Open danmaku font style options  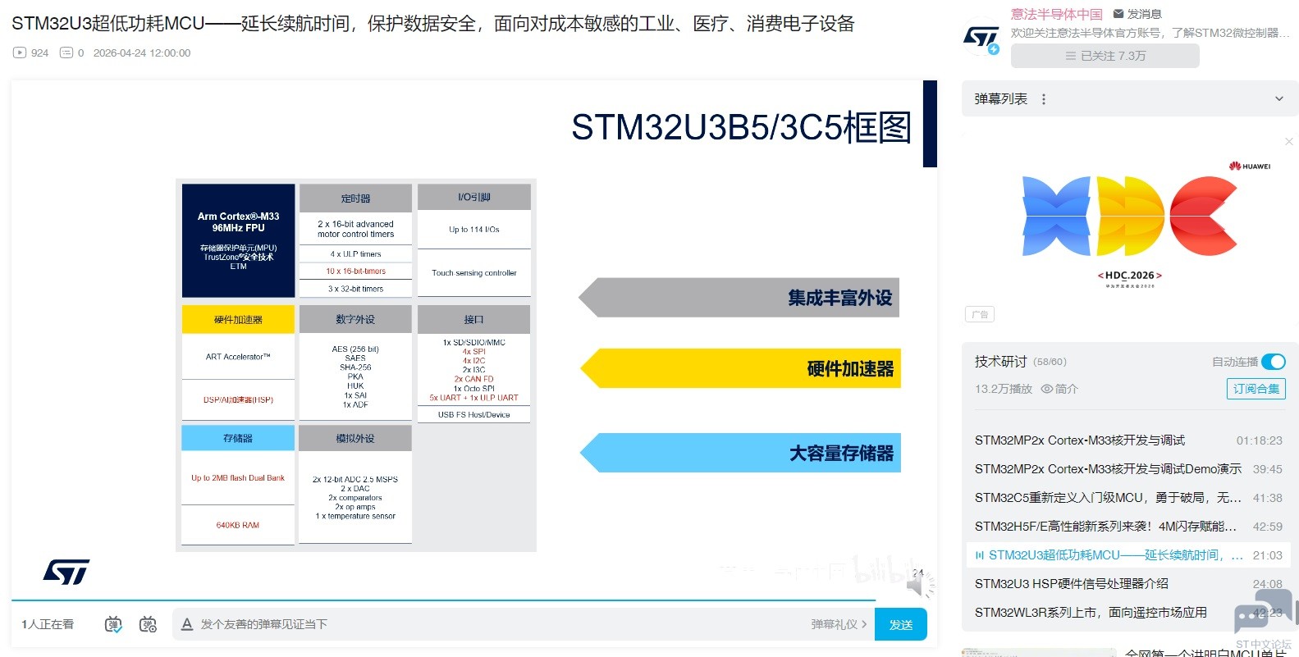click(187, 624)
